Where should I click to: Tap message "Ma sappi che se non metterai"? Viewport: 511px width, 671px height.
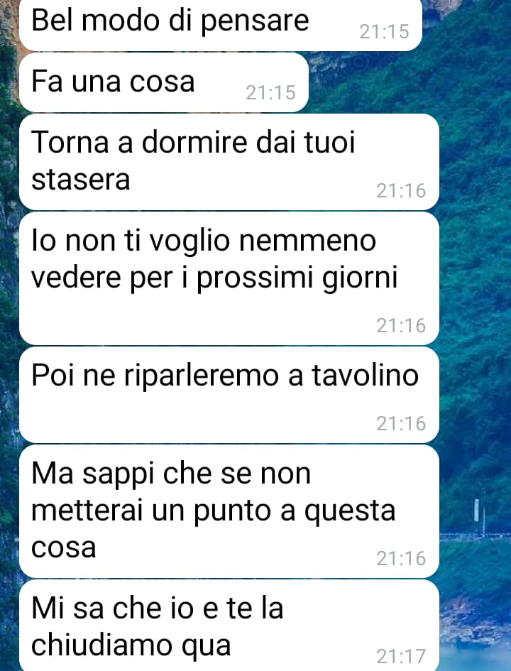tap(229, 511)
